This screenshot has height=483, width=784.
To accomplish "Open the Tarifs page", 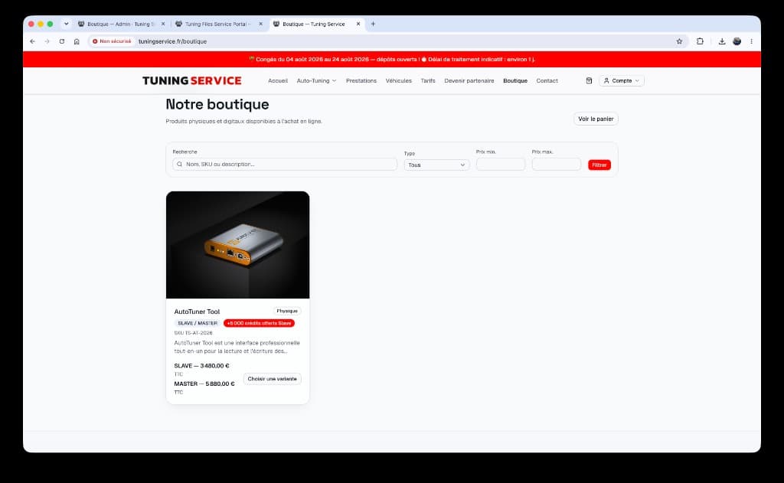I will [x=427, y=80].
